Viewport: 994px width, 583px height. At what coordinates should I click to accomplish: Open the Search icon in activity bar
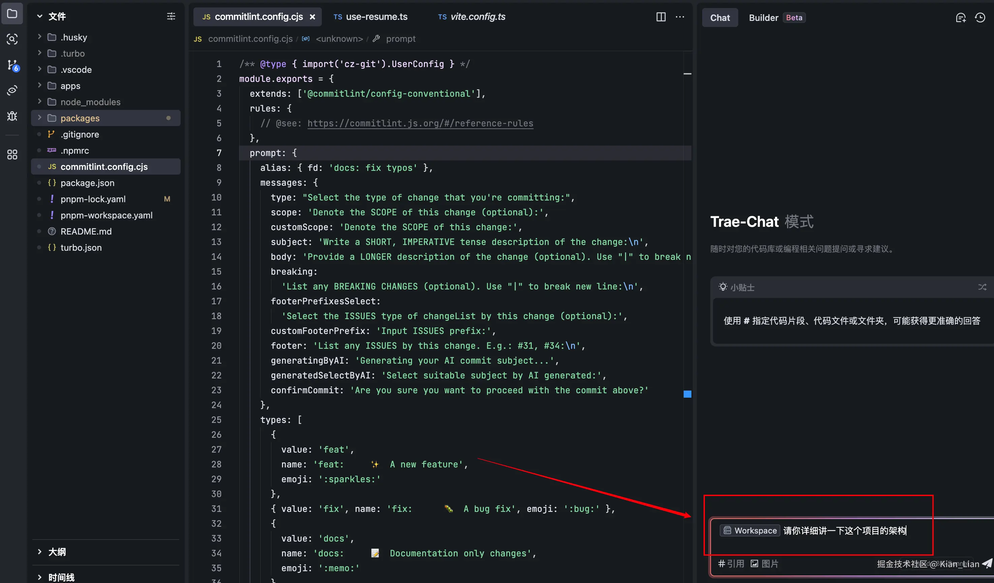point(12,39)
